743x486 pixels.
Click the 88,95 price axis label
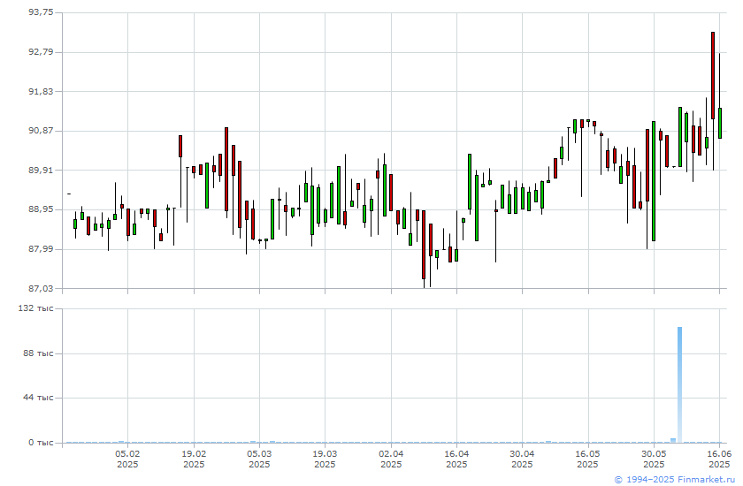click(41, 209)
